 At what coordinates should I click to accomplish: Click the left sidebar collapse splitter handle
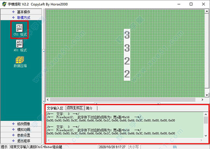pyautogui.click(x=44, y=51)
